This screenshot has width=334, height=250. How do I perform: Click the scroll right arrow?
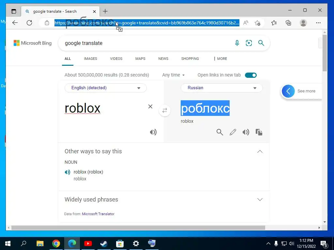click(x=319, y=228)
